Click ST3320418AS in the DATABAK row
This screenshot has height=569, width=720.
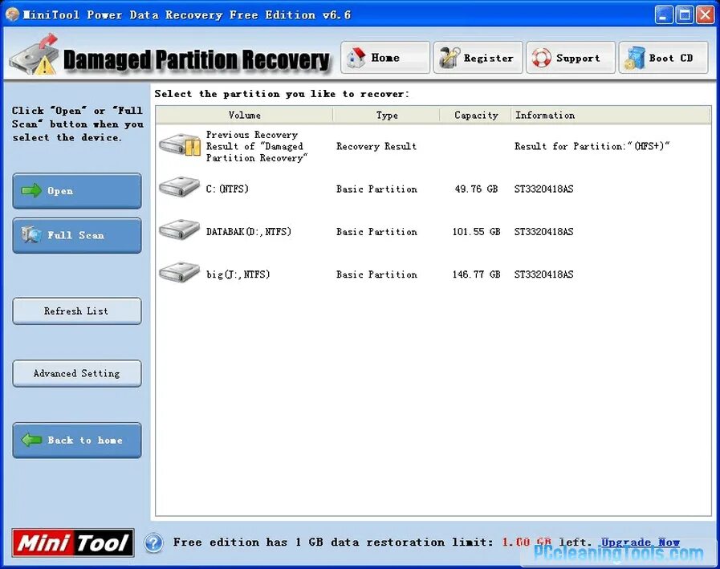click(x=543, y=231)
